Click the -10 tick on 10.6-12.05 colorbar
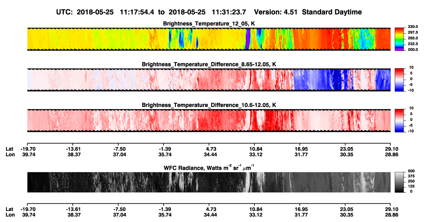Viewport: 434px width, 222px height. [410, 131]
